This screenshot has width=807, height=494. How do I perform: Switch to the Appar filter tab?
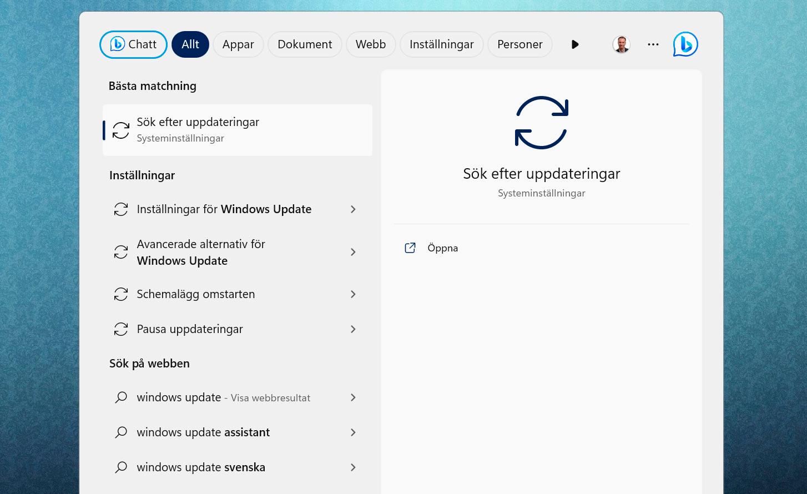click(x=238, y=44)
